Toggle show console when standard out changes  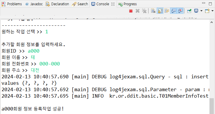[174, 11]
